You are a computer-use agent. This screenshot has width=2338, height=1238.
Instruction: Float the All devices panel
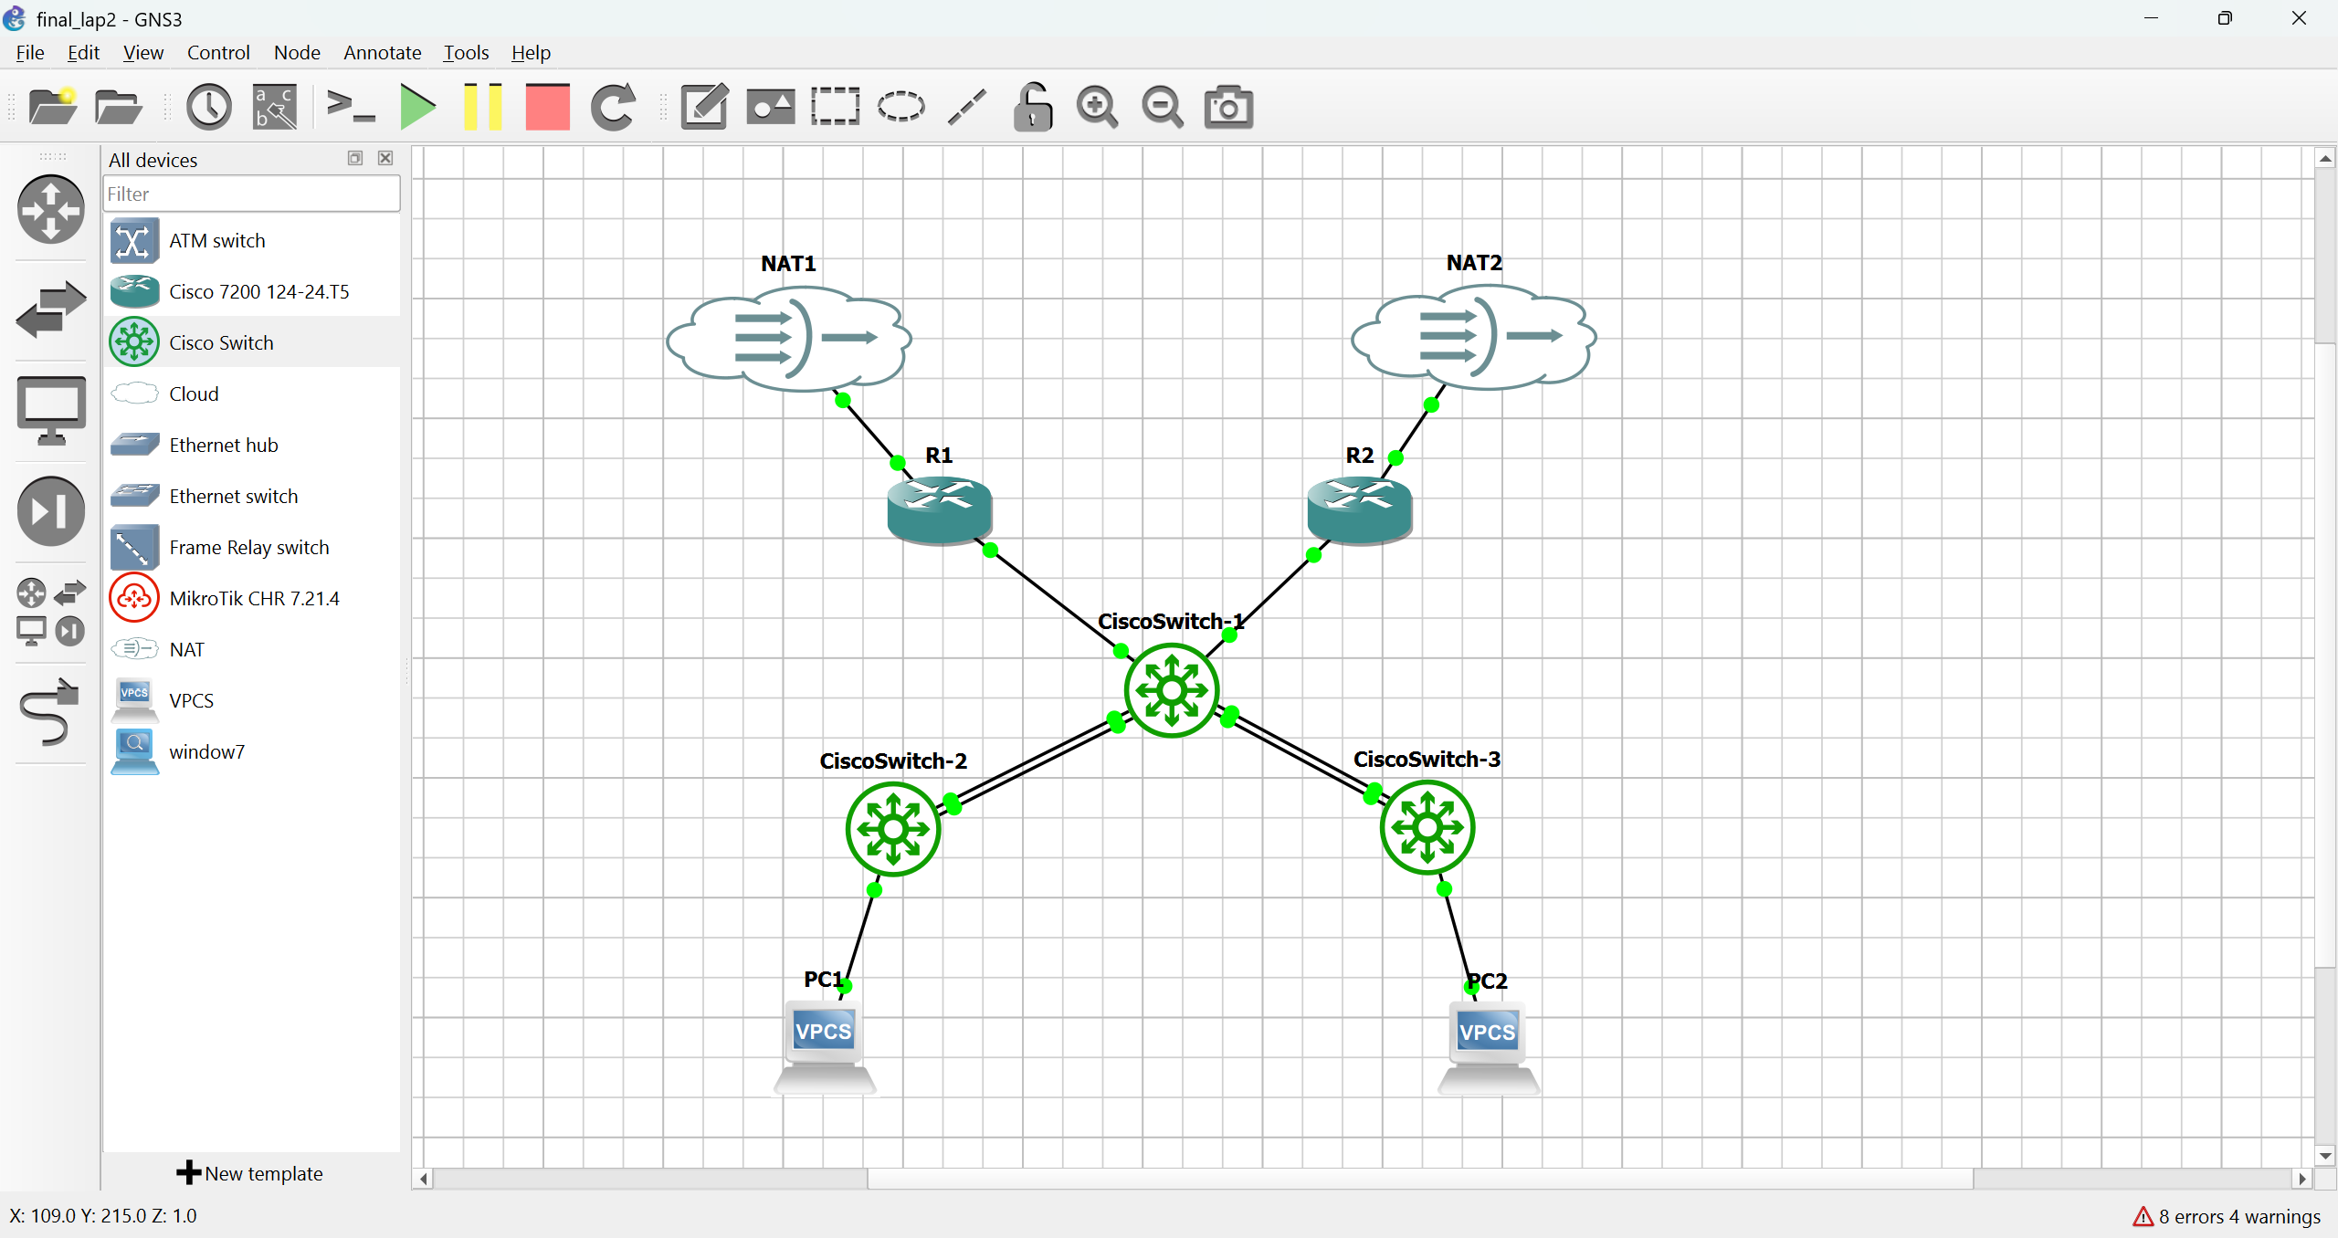click(355, 158)
